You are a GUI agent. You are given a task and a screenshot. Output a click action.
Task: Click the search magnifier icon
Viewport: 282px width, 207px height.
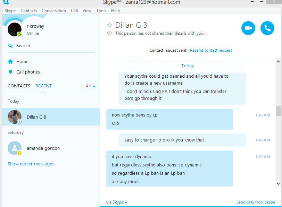click(10, 46)
